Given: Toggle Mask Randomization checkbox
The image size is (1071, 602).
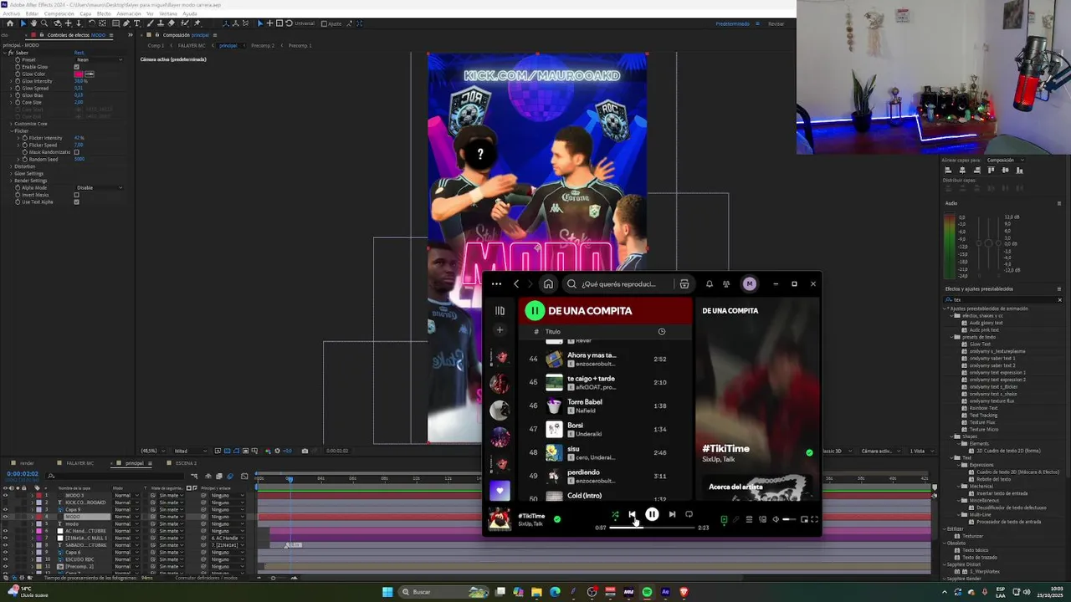Looking at the screenshot, I should (x=76, y=152).
